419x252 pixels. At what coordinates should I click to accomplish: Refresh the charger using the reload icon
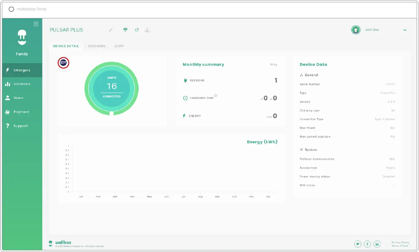click(x=137, y=30)
